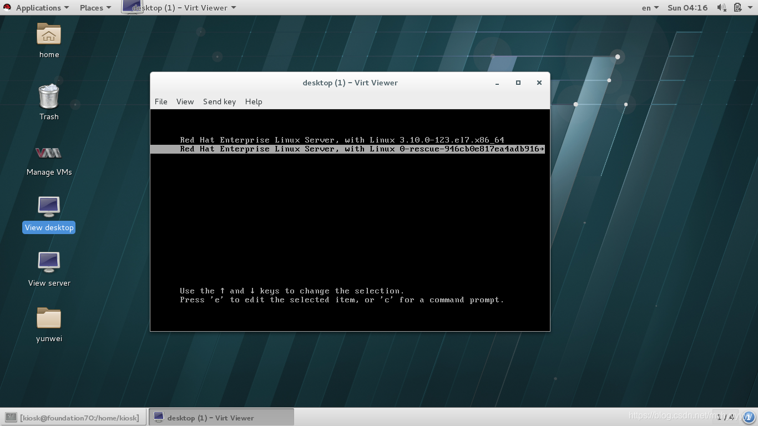The image size is (758, 426).
Task: Switch to desktop (1) – Virt Viewer taskbar entry
Action: coord(221,417)
